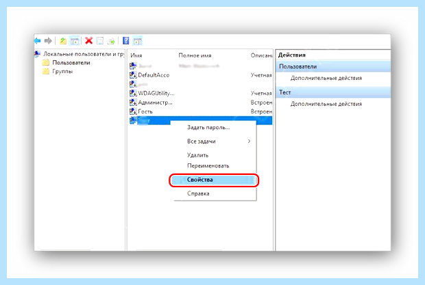The width and height of the screenshot is (425, 285).
Task: Click the Полное имя column header
Action: click(195, 55)
